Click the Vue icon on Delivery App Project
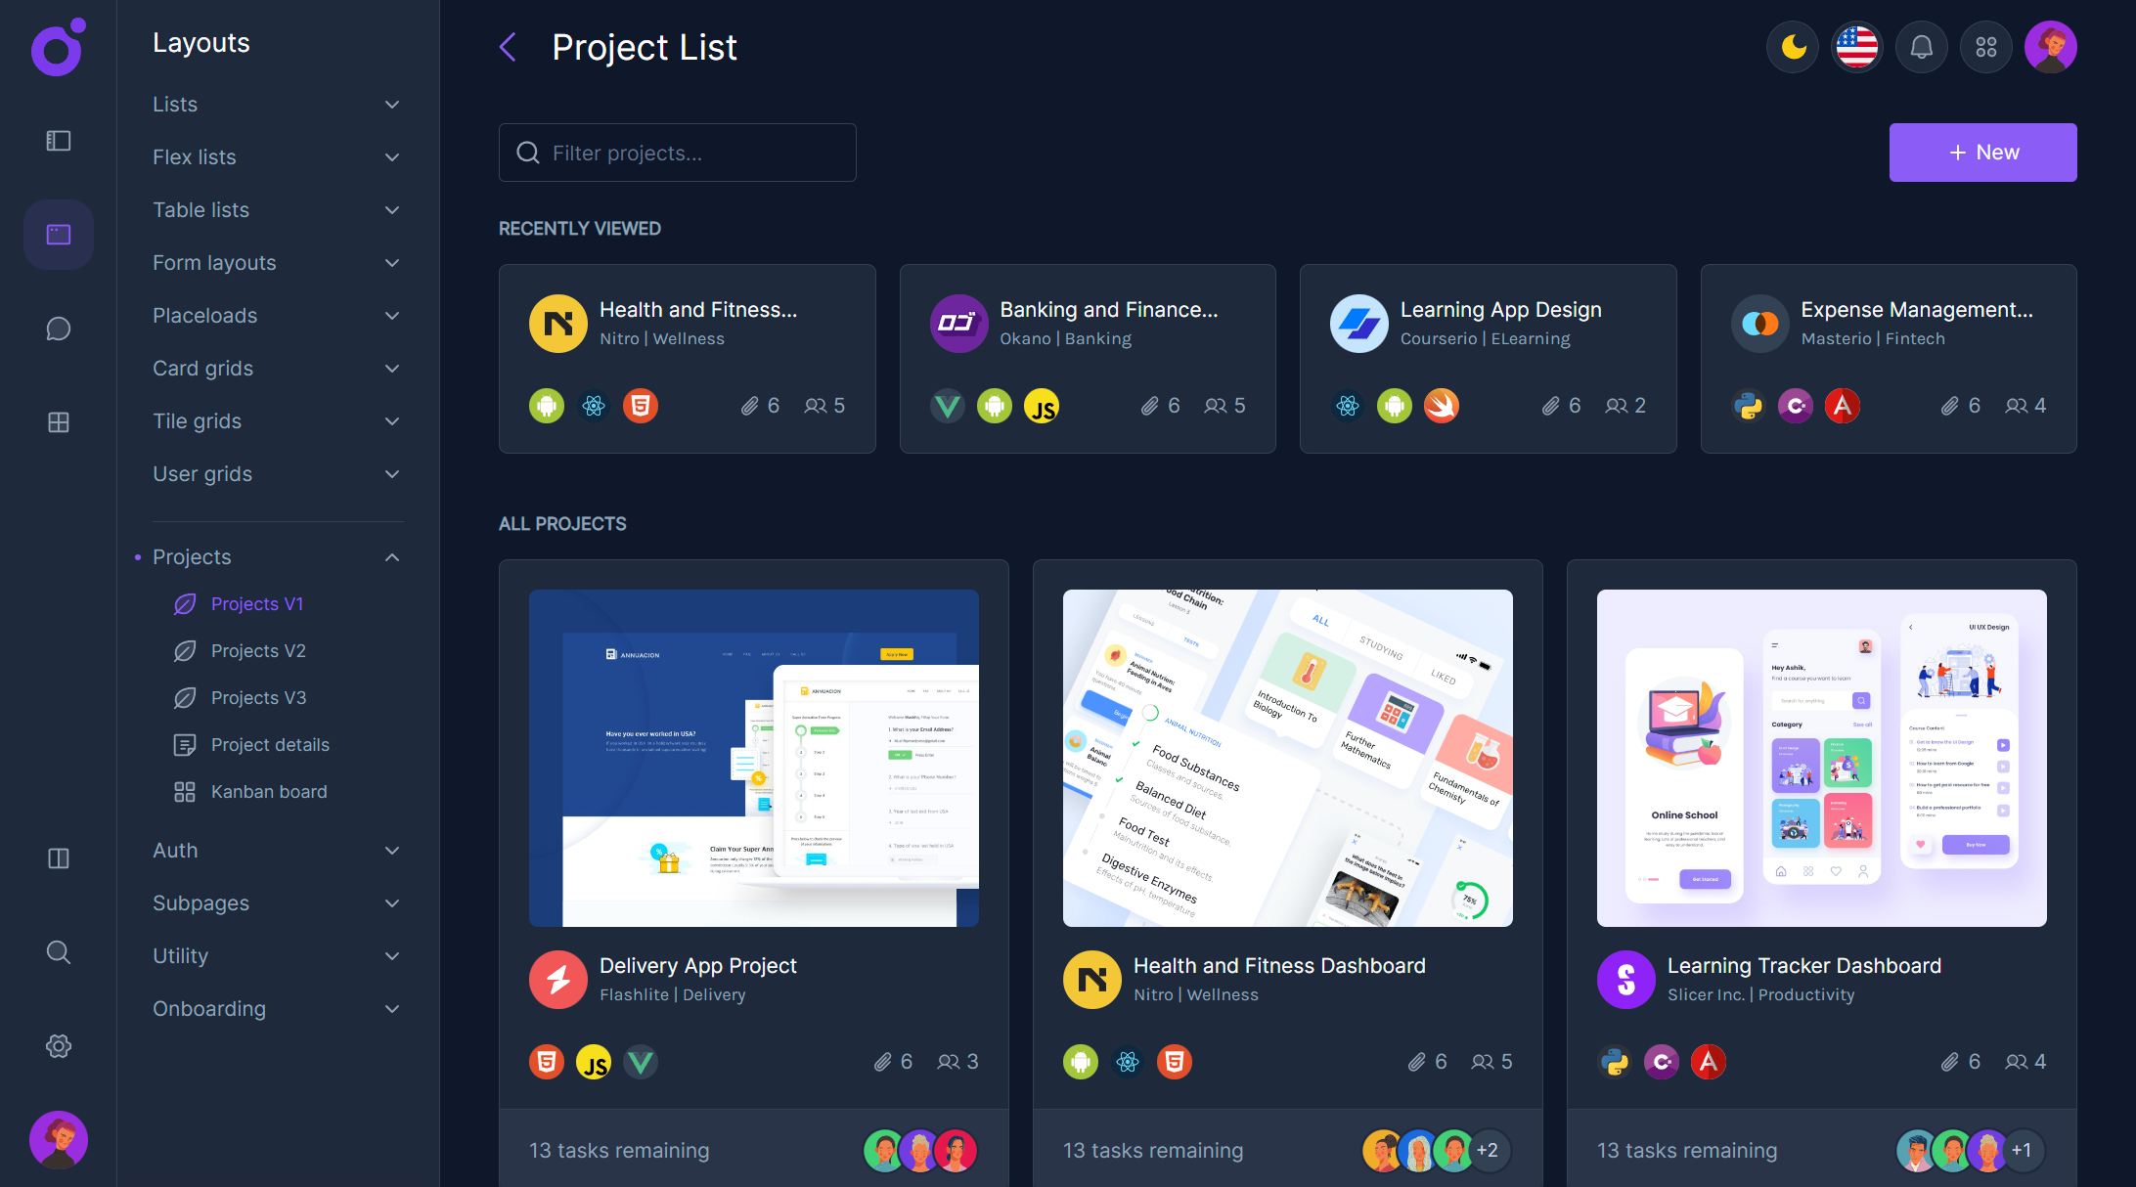The width and height of the screenshot is (2136, 1187). tap(641, 1061)
